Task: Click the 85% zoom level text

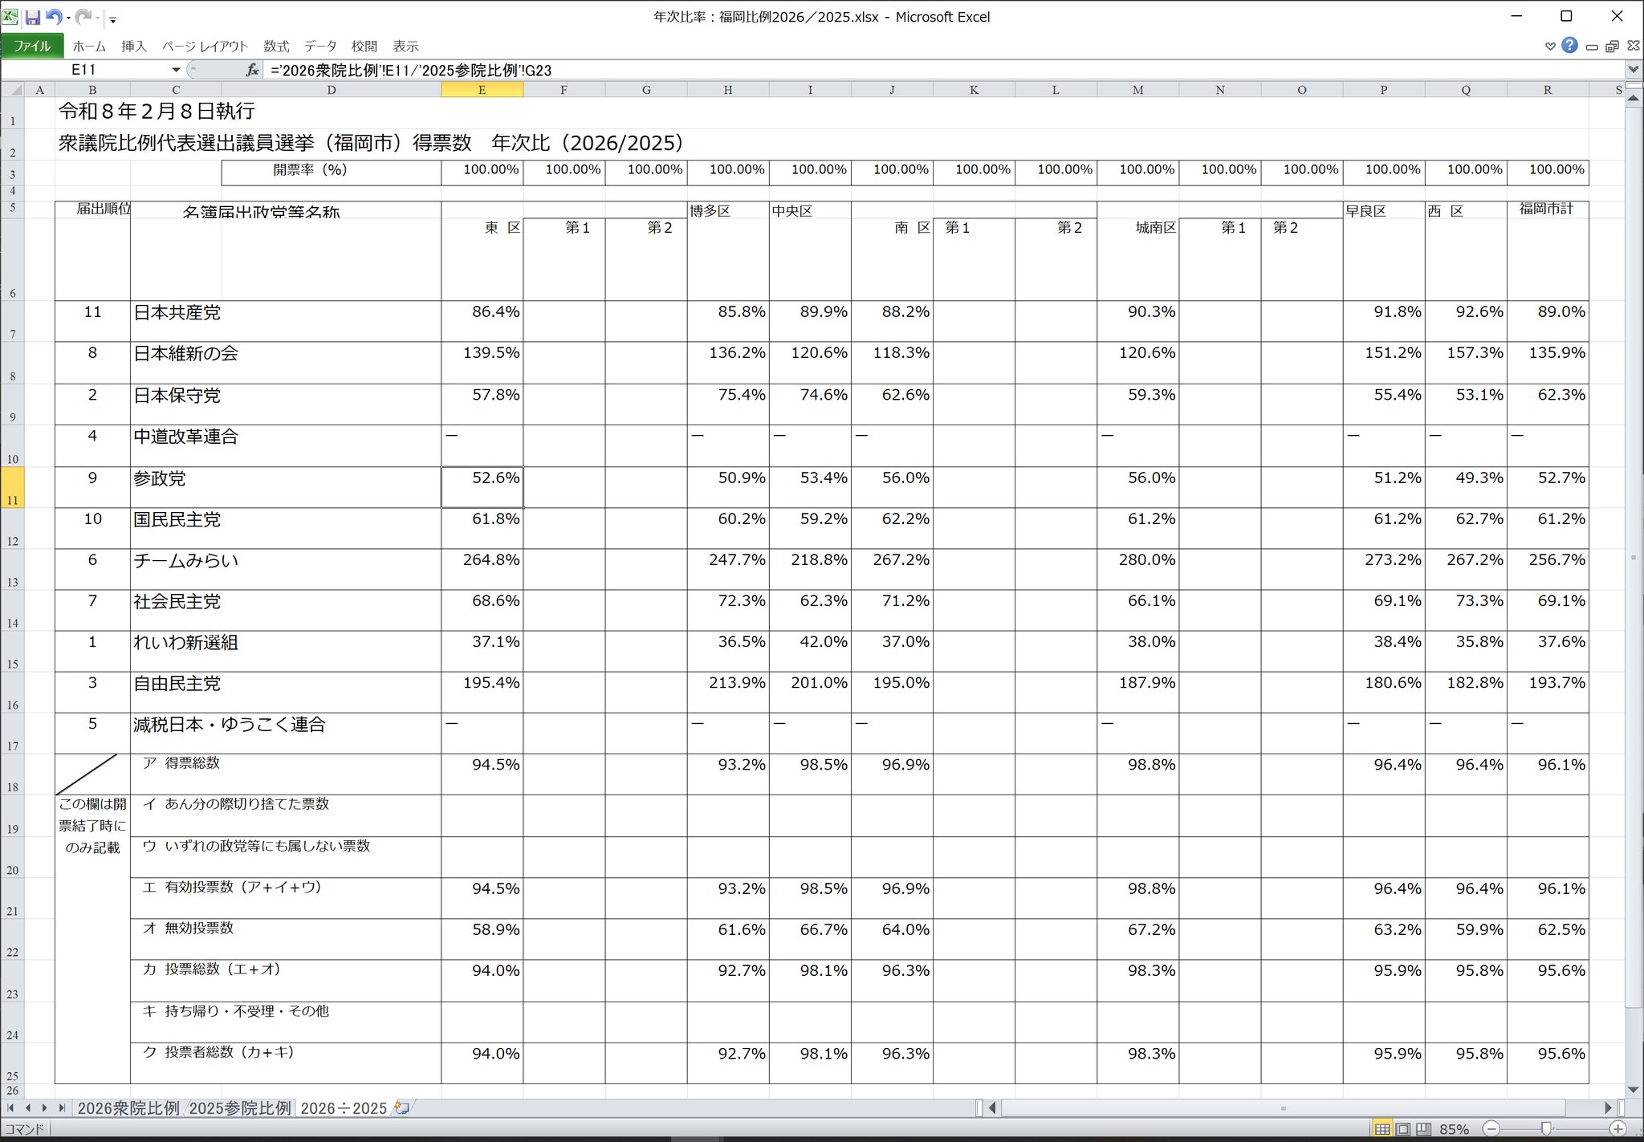Action: 1454,1128
